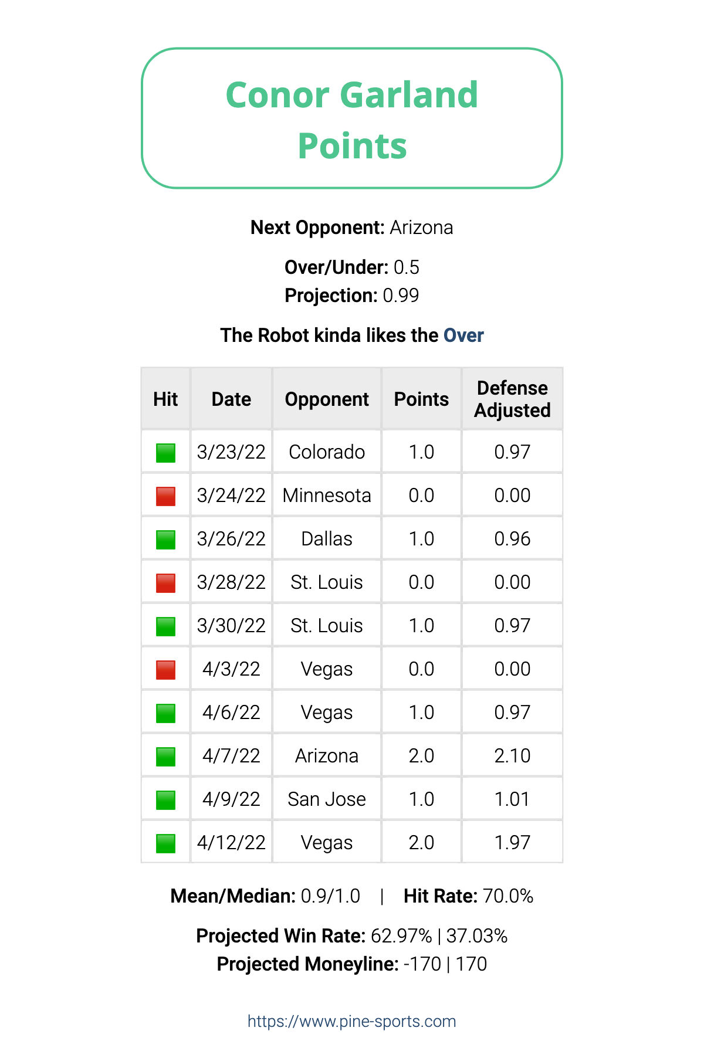
Task: Click the Hit Rate 70.0% text
Action: click(x=468, y=896)
